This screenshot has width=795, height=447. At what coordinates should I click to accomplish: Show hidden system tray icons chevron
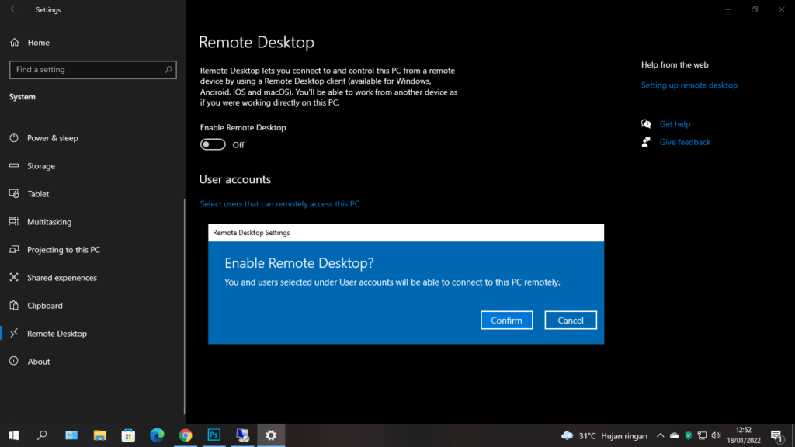pos(660,435)
